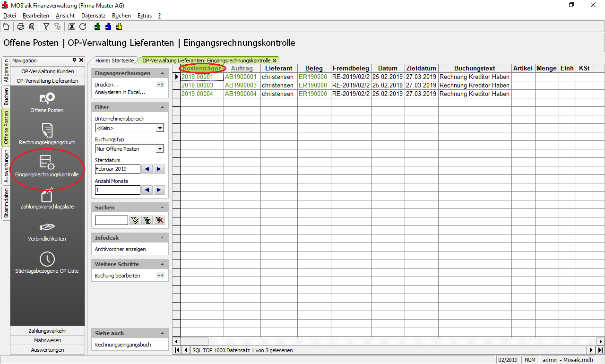Select Kostenträger cell 2019.00003
Image resolution: width=605 pixels, height=364 pixels.
tap(202, 86)
